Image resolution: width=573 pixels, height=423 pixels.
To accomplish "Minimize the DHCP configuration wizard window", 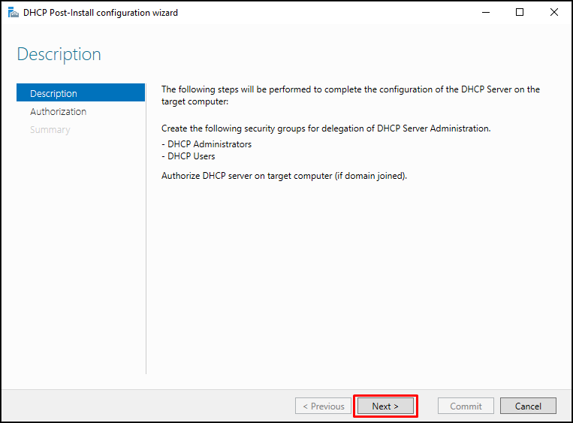I will tap(486, 13).
